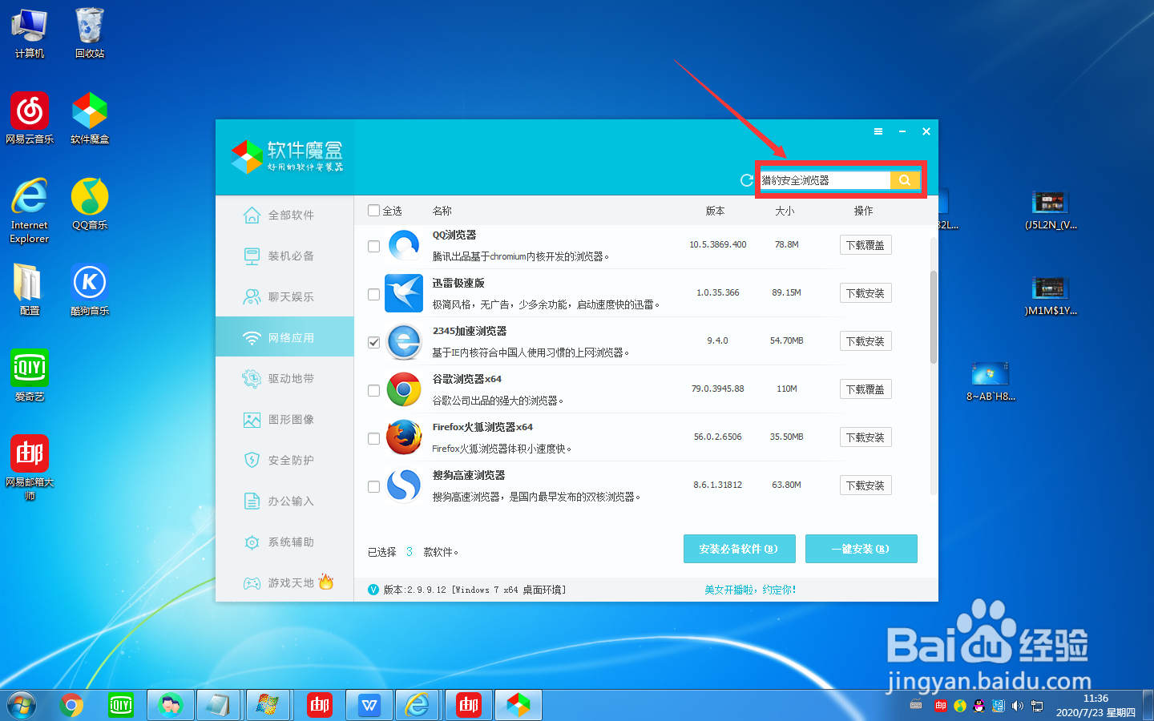Open the 装机必备 category

[x=284, y=256]
